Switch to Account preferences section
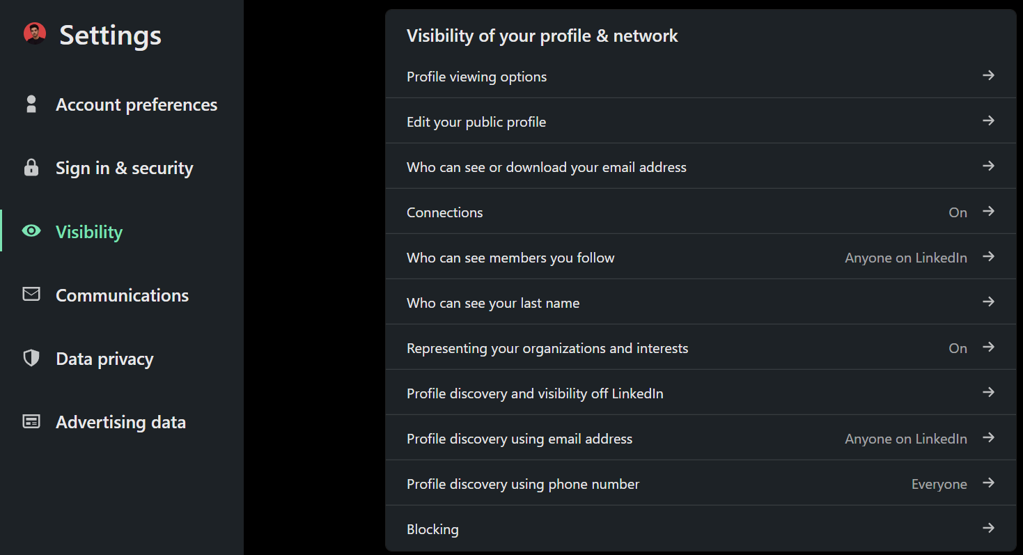This screenshot has width=1023, height=555. coord(136,104)
